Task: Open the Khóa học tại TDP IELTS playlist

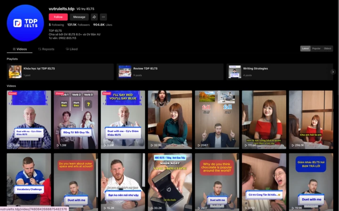Action: (60, 72)
